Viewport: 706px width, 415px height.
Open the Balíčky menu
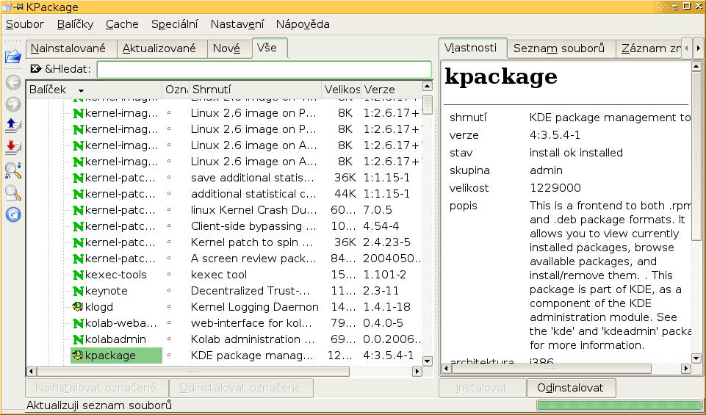pos(75,24)
